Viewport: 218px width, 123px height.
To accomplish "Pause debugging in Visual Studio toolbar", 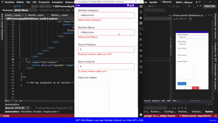I will (x=150, y=6).
